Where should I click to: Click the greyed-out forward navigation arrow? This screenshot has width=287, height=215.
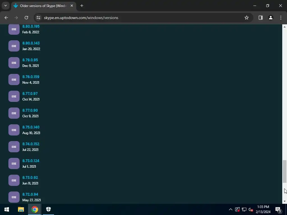(x=16, y=18)
